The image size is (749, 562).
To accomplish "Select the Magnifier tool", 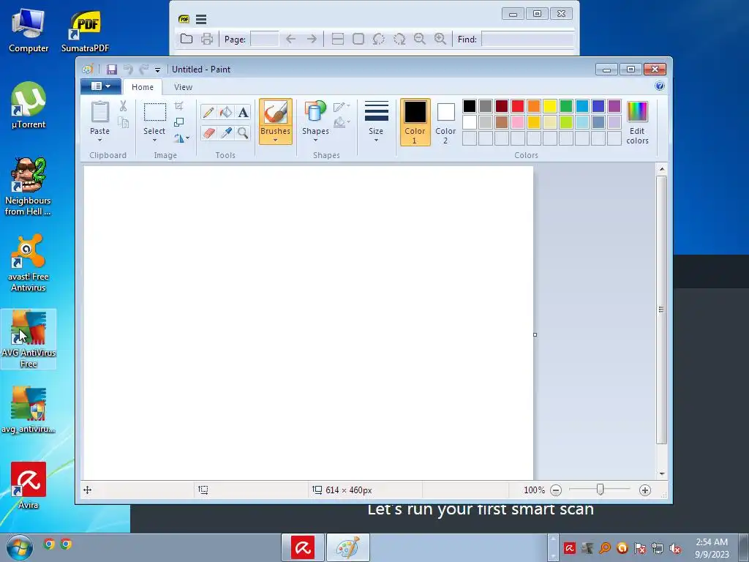I will click(243, 133).
